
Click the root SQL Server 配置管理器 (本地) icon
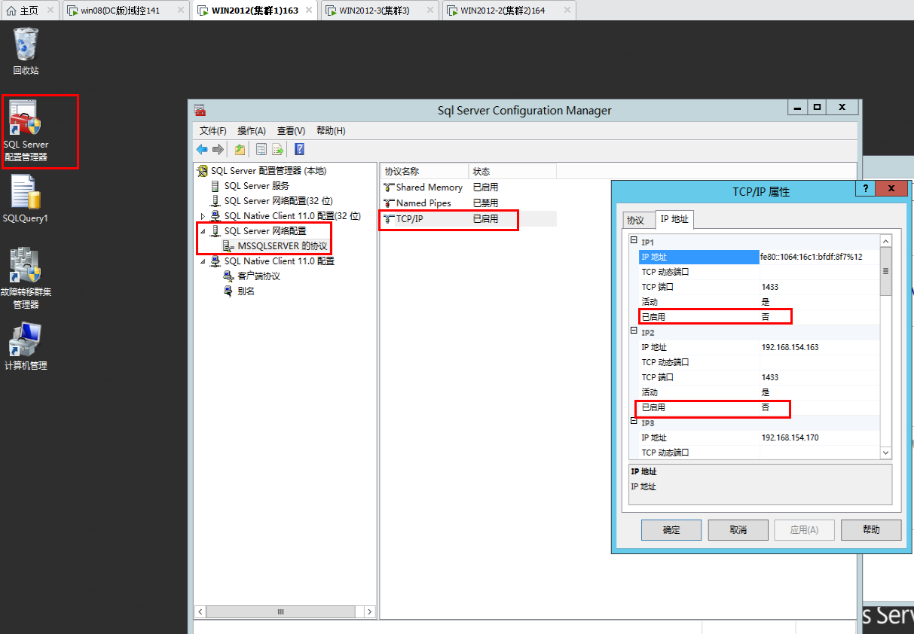[x=202, y=171]
